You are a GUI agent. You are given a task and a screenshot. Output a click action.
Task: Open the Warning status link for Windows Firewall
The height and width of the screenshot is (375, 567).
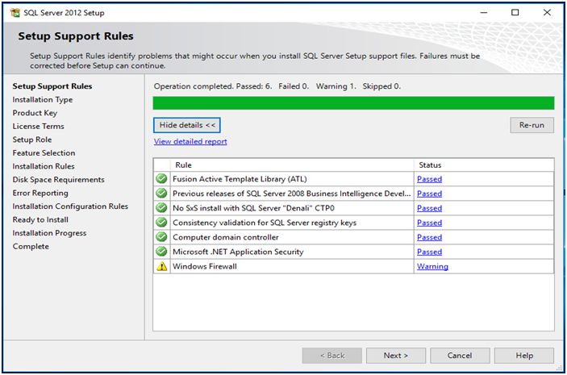[432, 266]
